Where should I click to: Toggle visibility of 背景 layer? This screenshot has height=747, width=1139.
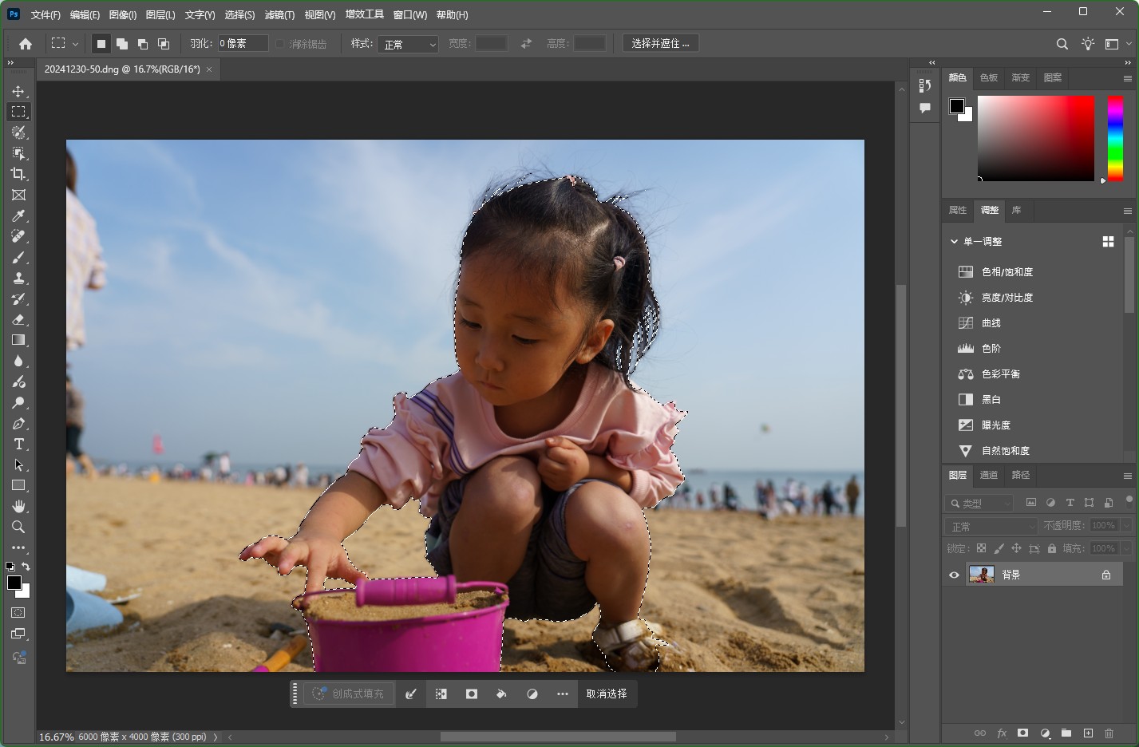(954, 575)
